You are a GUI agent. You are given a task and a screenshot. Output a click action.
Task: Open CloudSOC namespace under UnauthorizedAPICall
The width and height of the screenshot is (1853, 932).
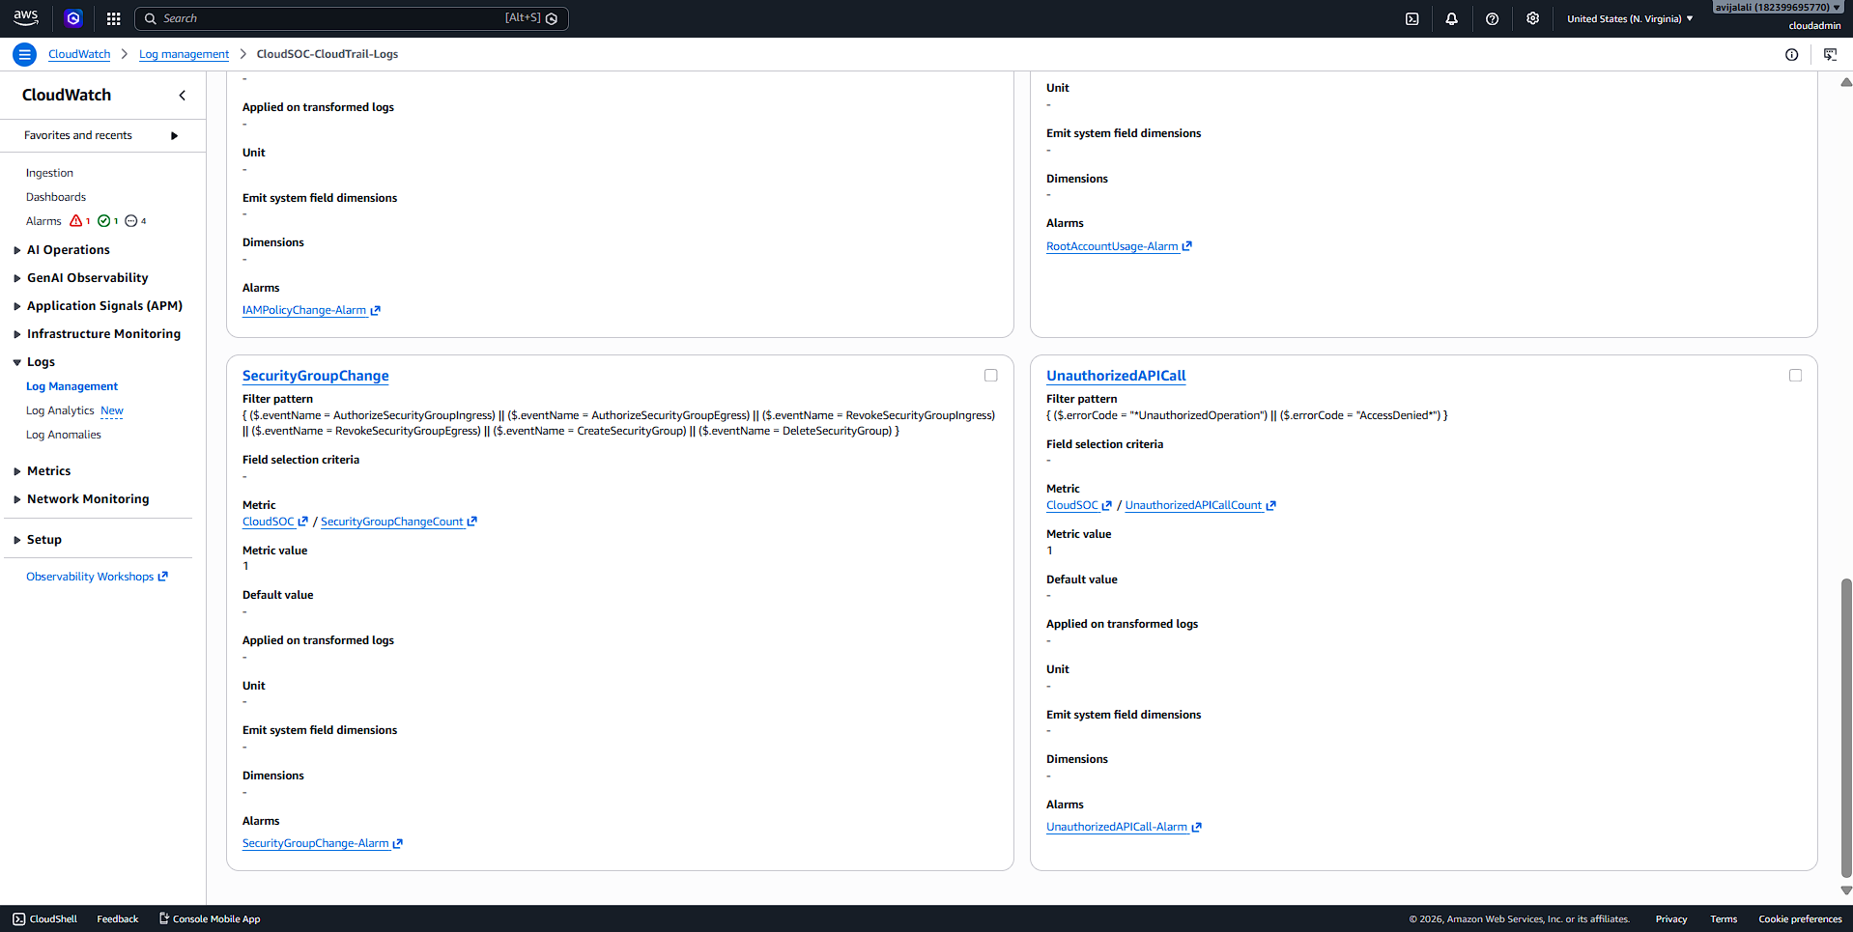1079,505
